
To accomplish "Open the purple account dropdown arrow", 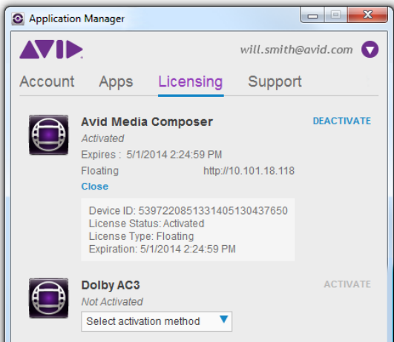I will pos(370,50).
